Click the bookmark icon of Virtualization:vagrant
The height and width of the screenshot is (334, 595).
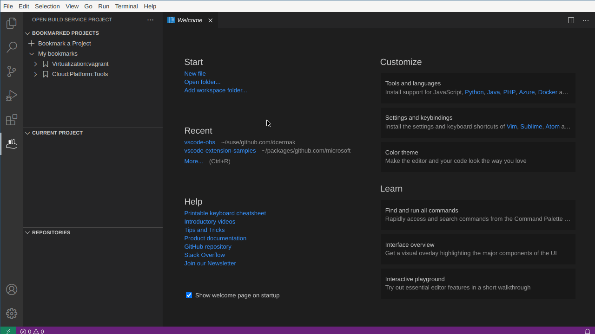pyautogui.click(x=46, y=64)
